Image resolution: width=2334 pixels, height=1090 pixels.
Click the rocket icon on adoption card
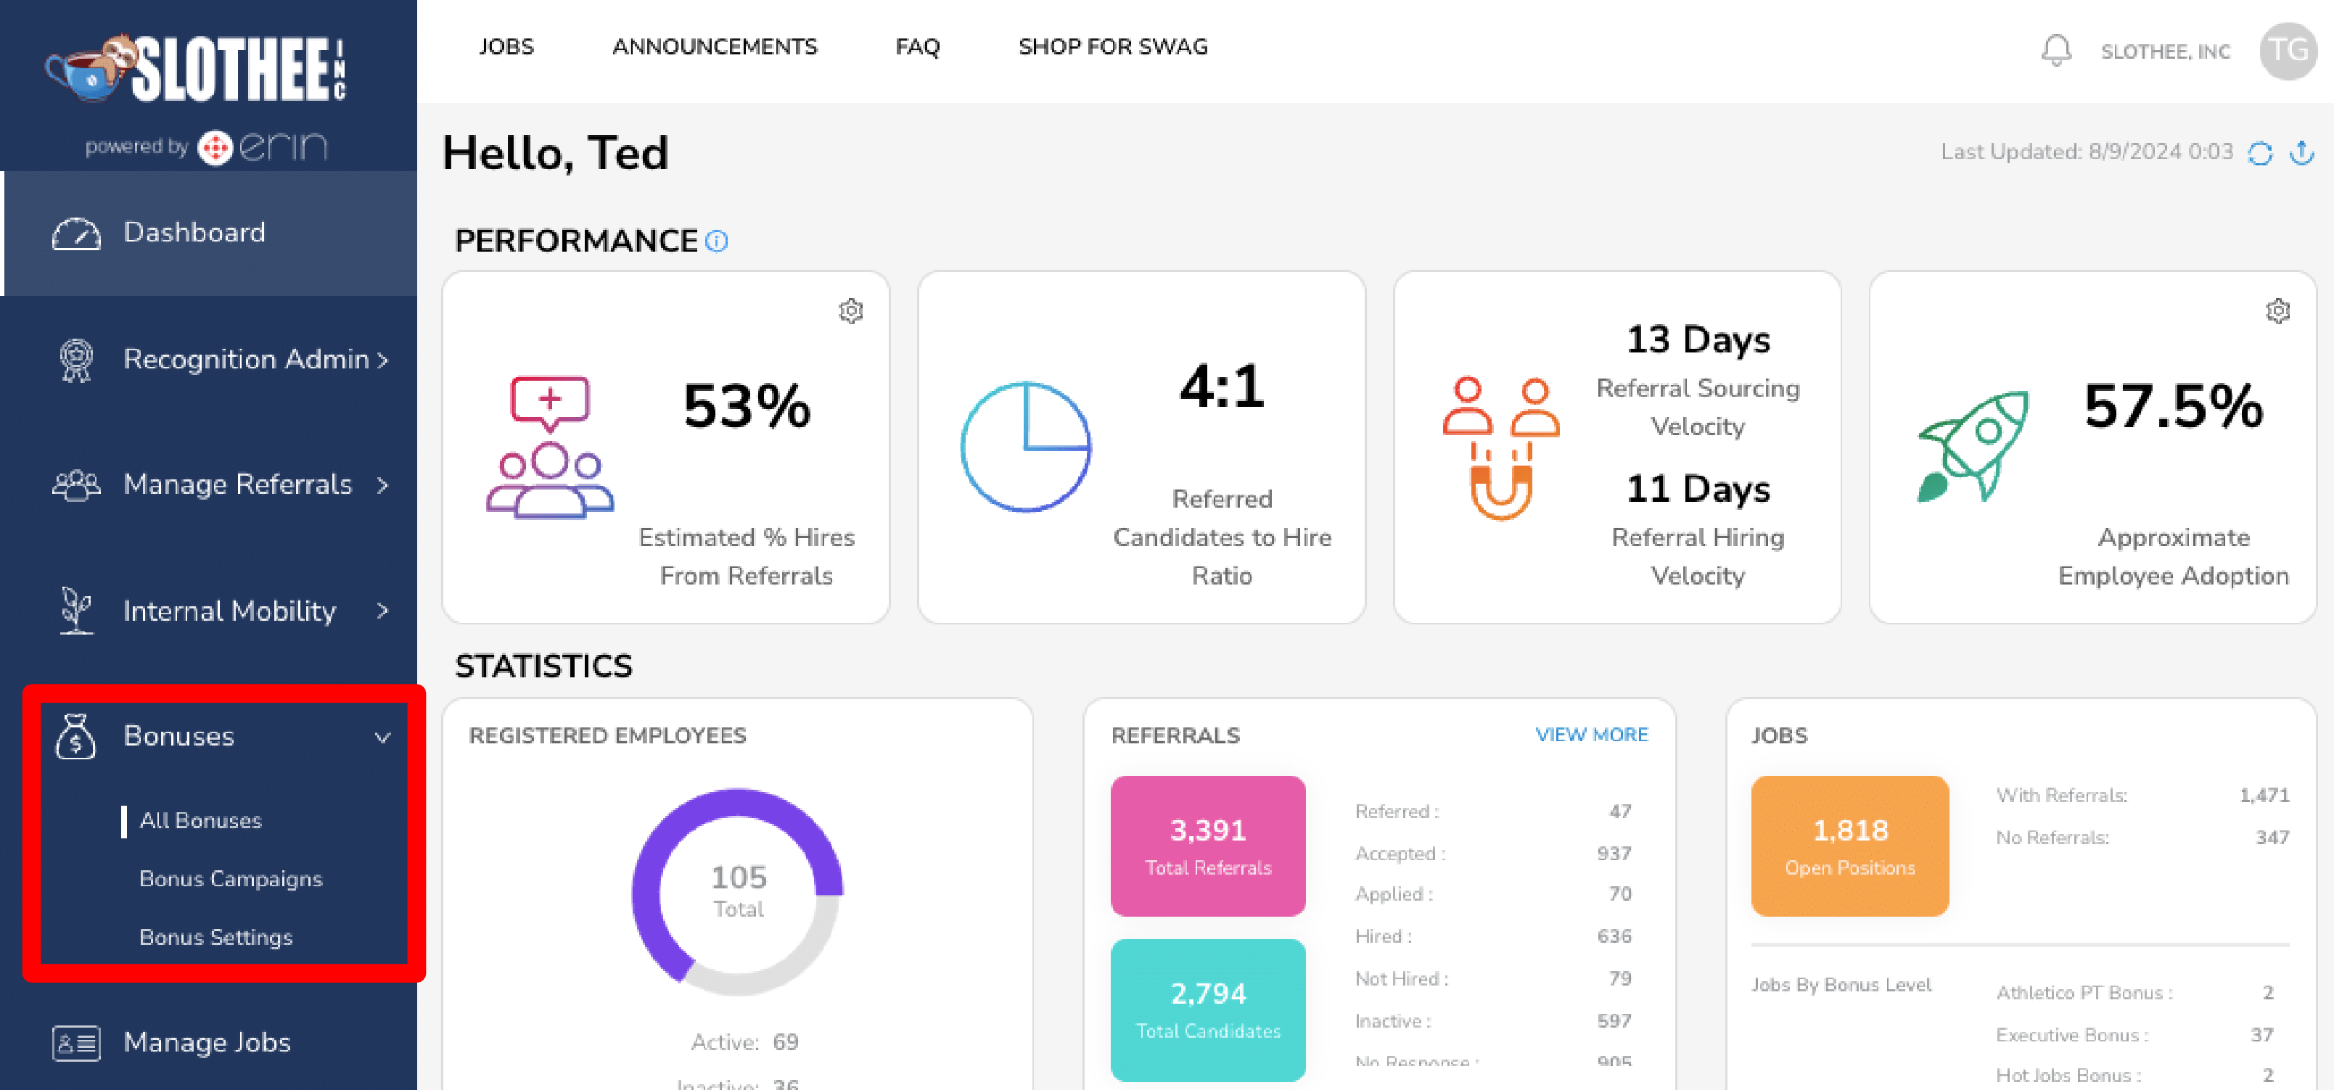[x=1973, y=446]
